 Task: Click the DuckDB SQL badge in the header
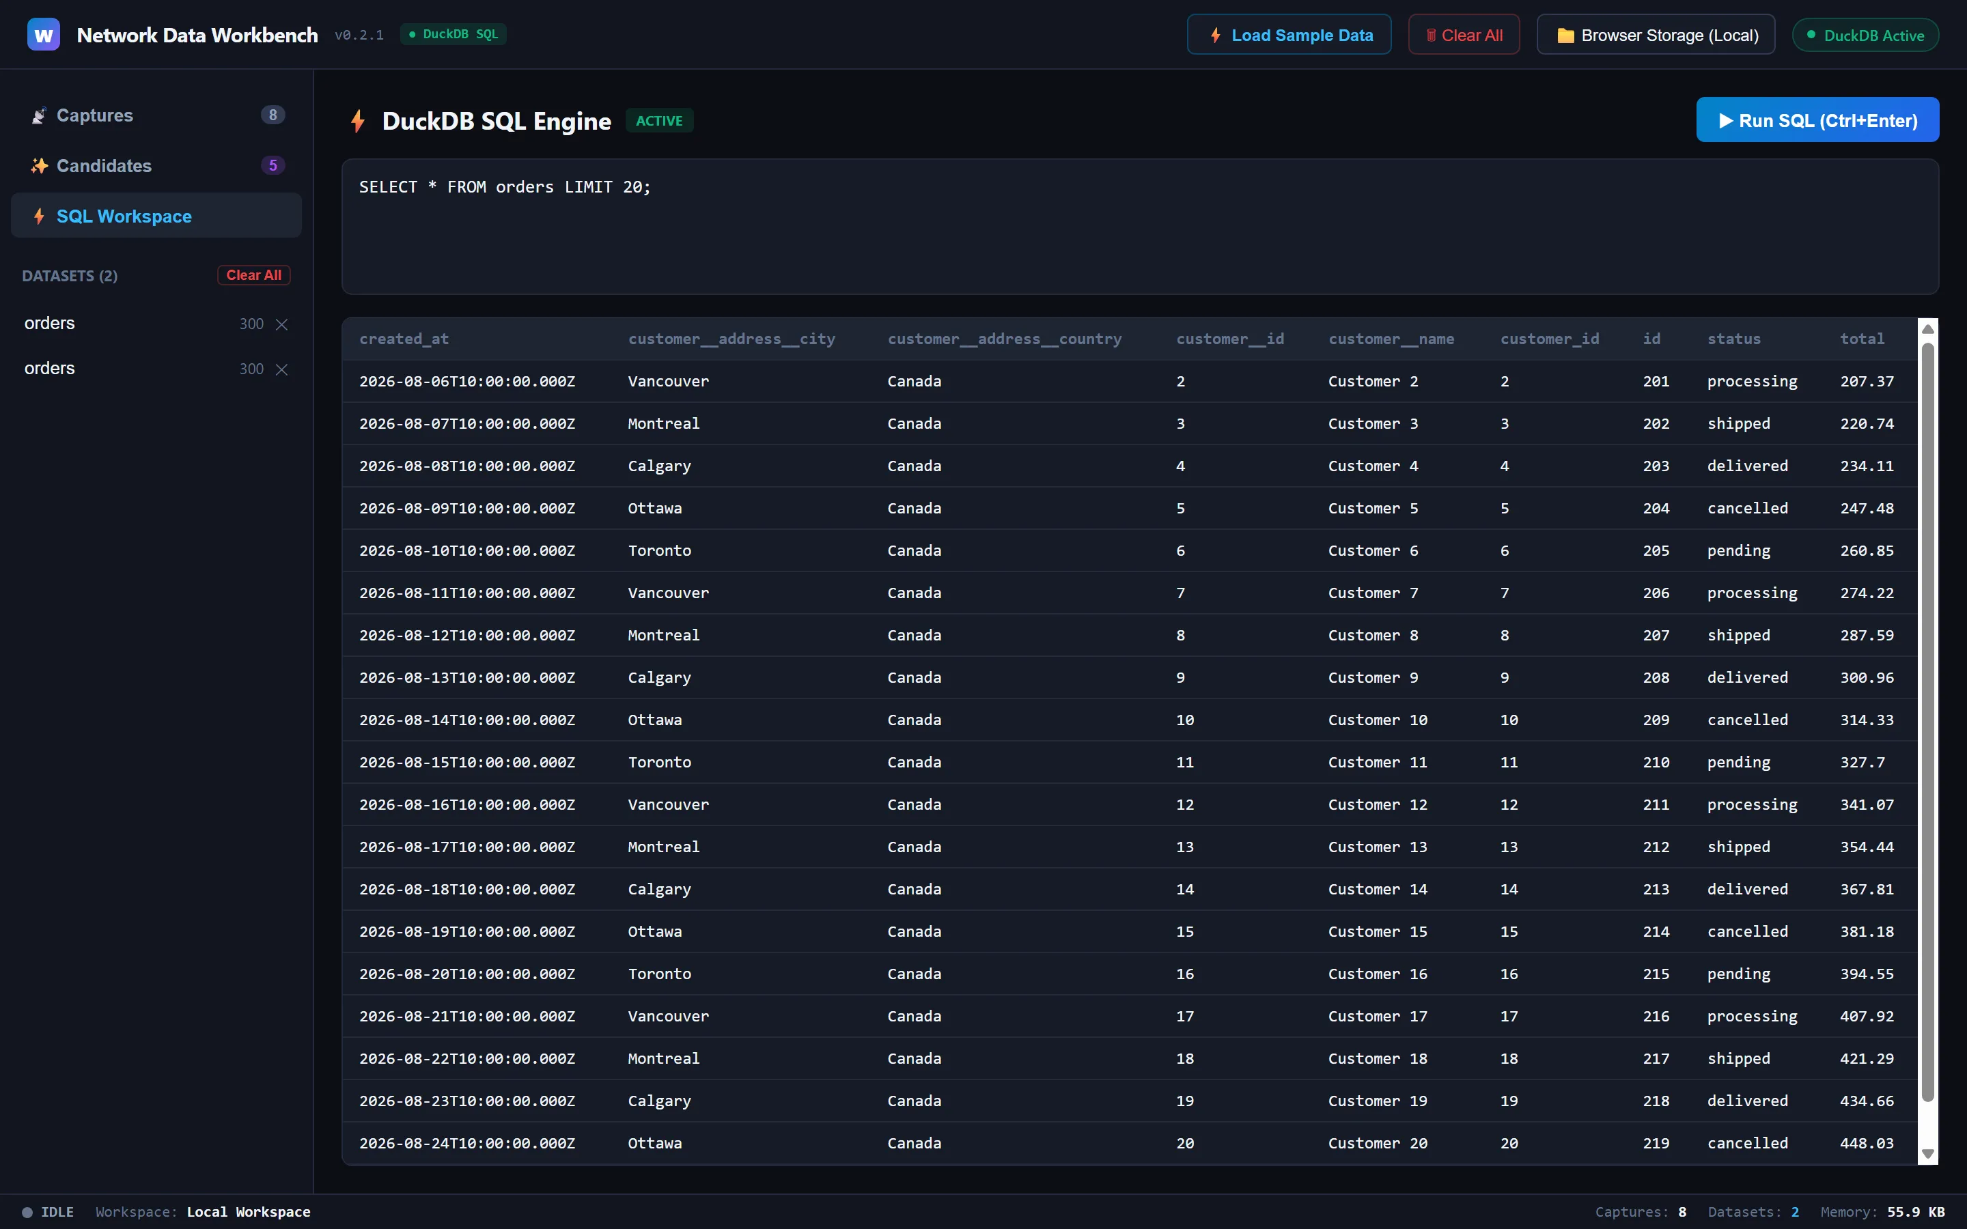pos(454,34)
